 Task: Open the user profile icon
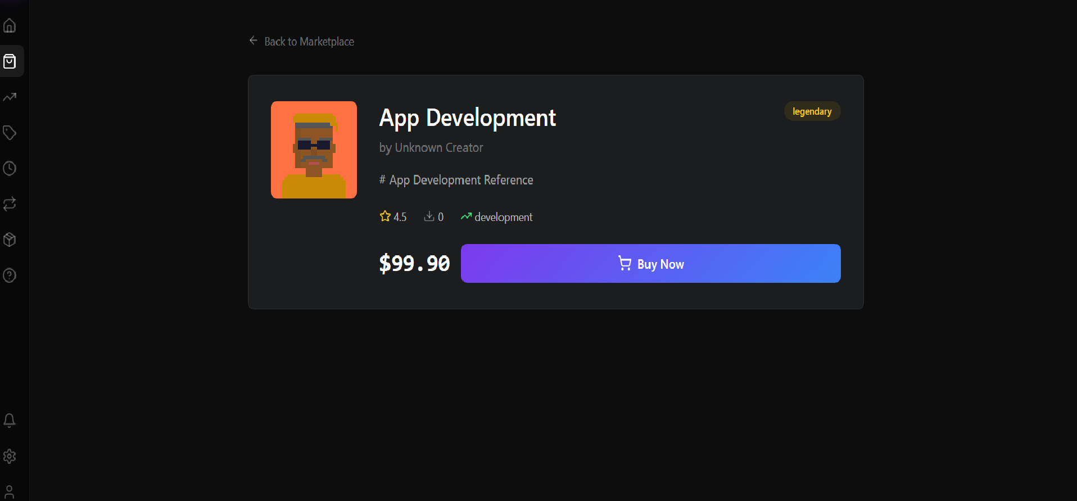click(10, 492)
